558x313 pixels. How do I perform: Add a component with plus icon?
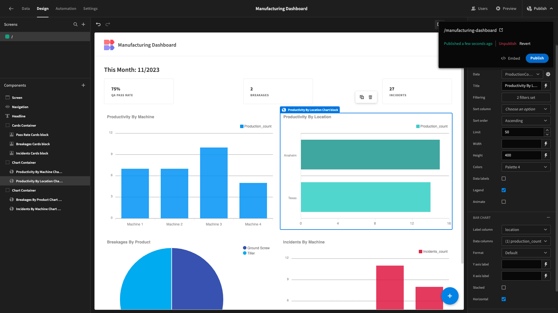click(x=83, y=85)
